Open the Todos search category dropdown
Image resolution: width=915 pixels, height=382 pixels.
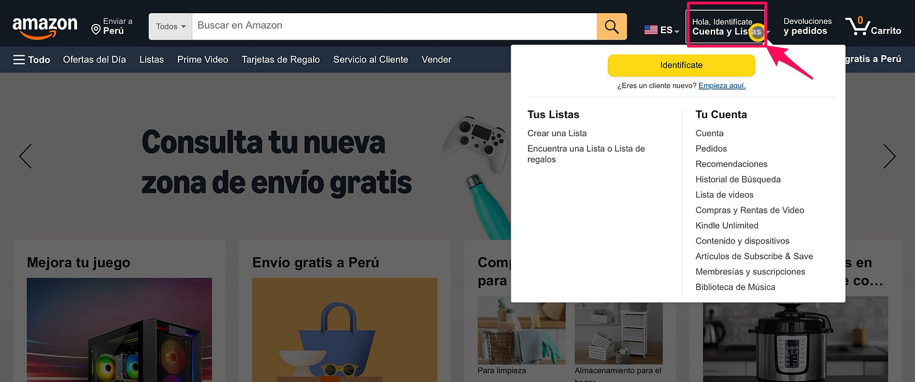tap(170, 26)
